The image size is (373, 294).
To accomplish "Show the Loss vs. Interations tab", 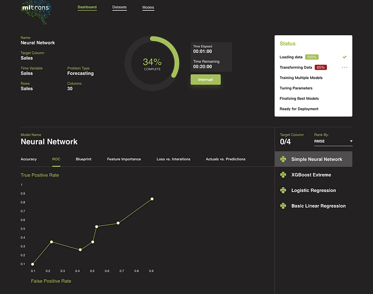I will tap(174, 159).
